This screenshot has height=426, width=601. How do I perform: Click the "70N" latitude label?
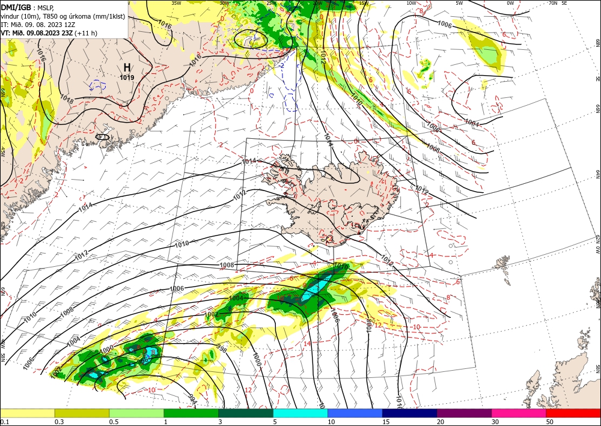[553, 3]
